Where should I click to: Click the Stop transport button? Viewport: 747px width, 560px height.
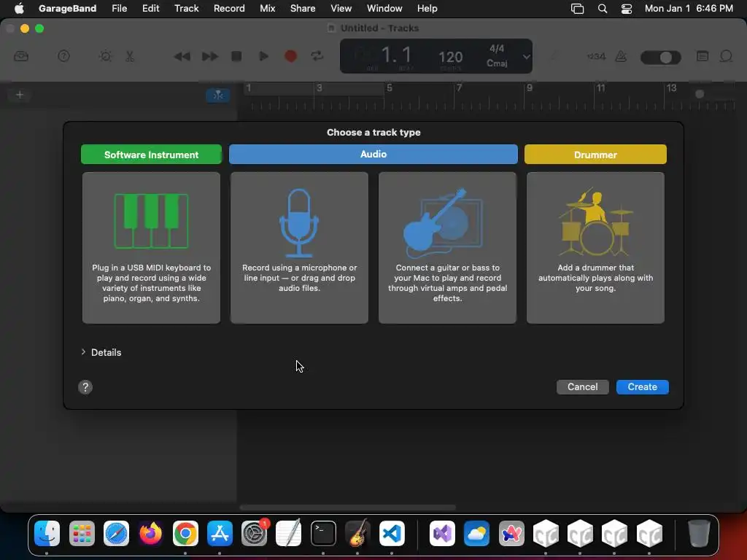tap(236, 56)
